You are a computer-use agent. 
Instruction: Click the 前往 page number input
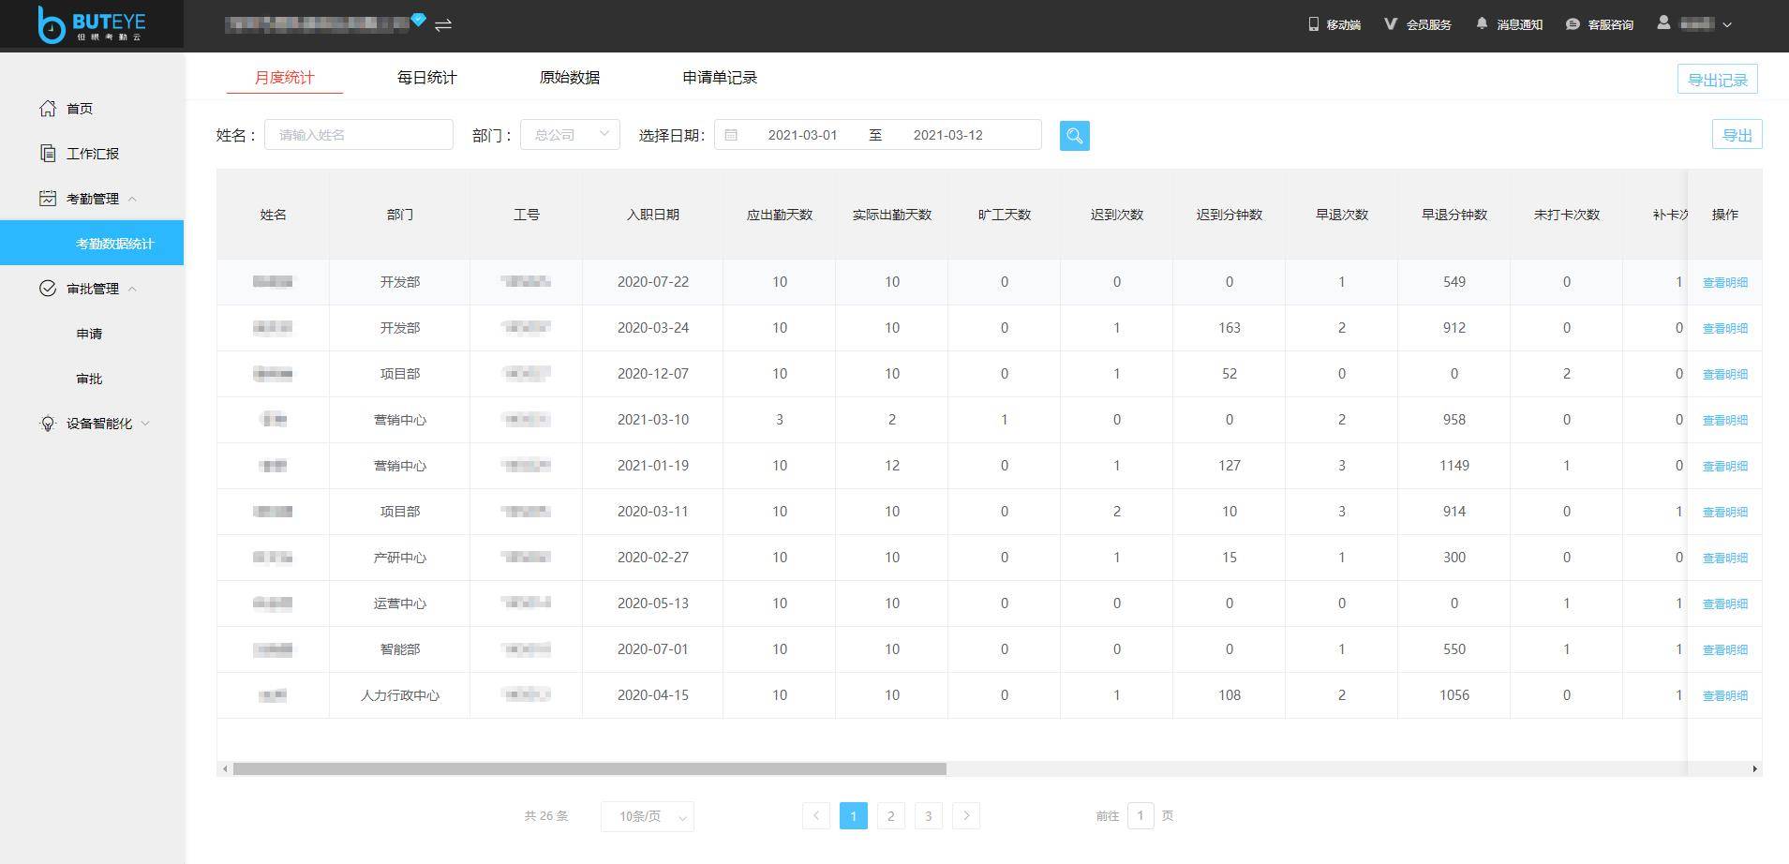coord(1140,816)
